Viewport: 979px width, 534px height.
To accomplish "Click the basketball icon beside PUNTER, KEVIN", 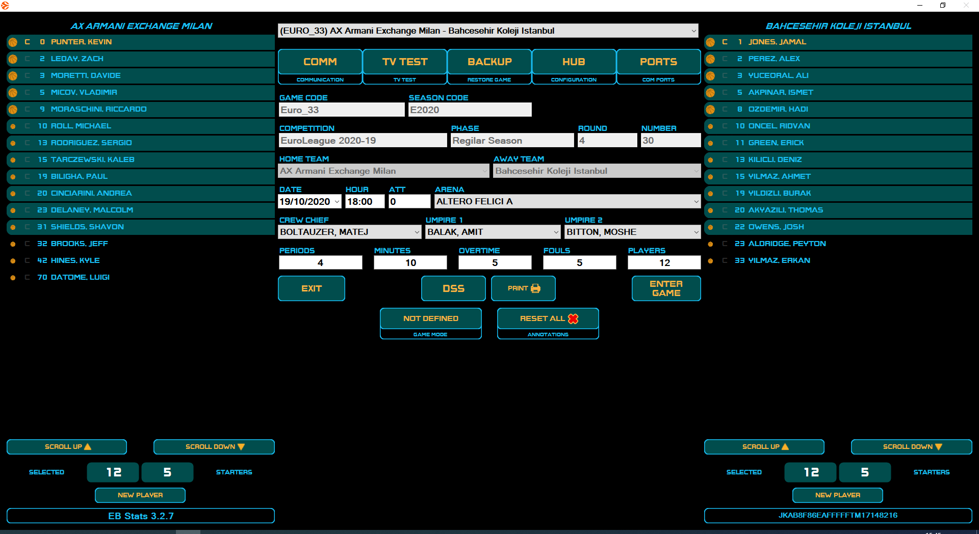I will [13, 42].
